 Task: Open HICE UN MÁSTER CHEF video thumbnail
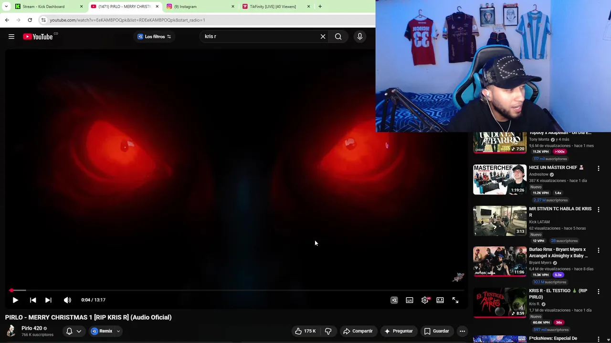(x=500, y=180)
